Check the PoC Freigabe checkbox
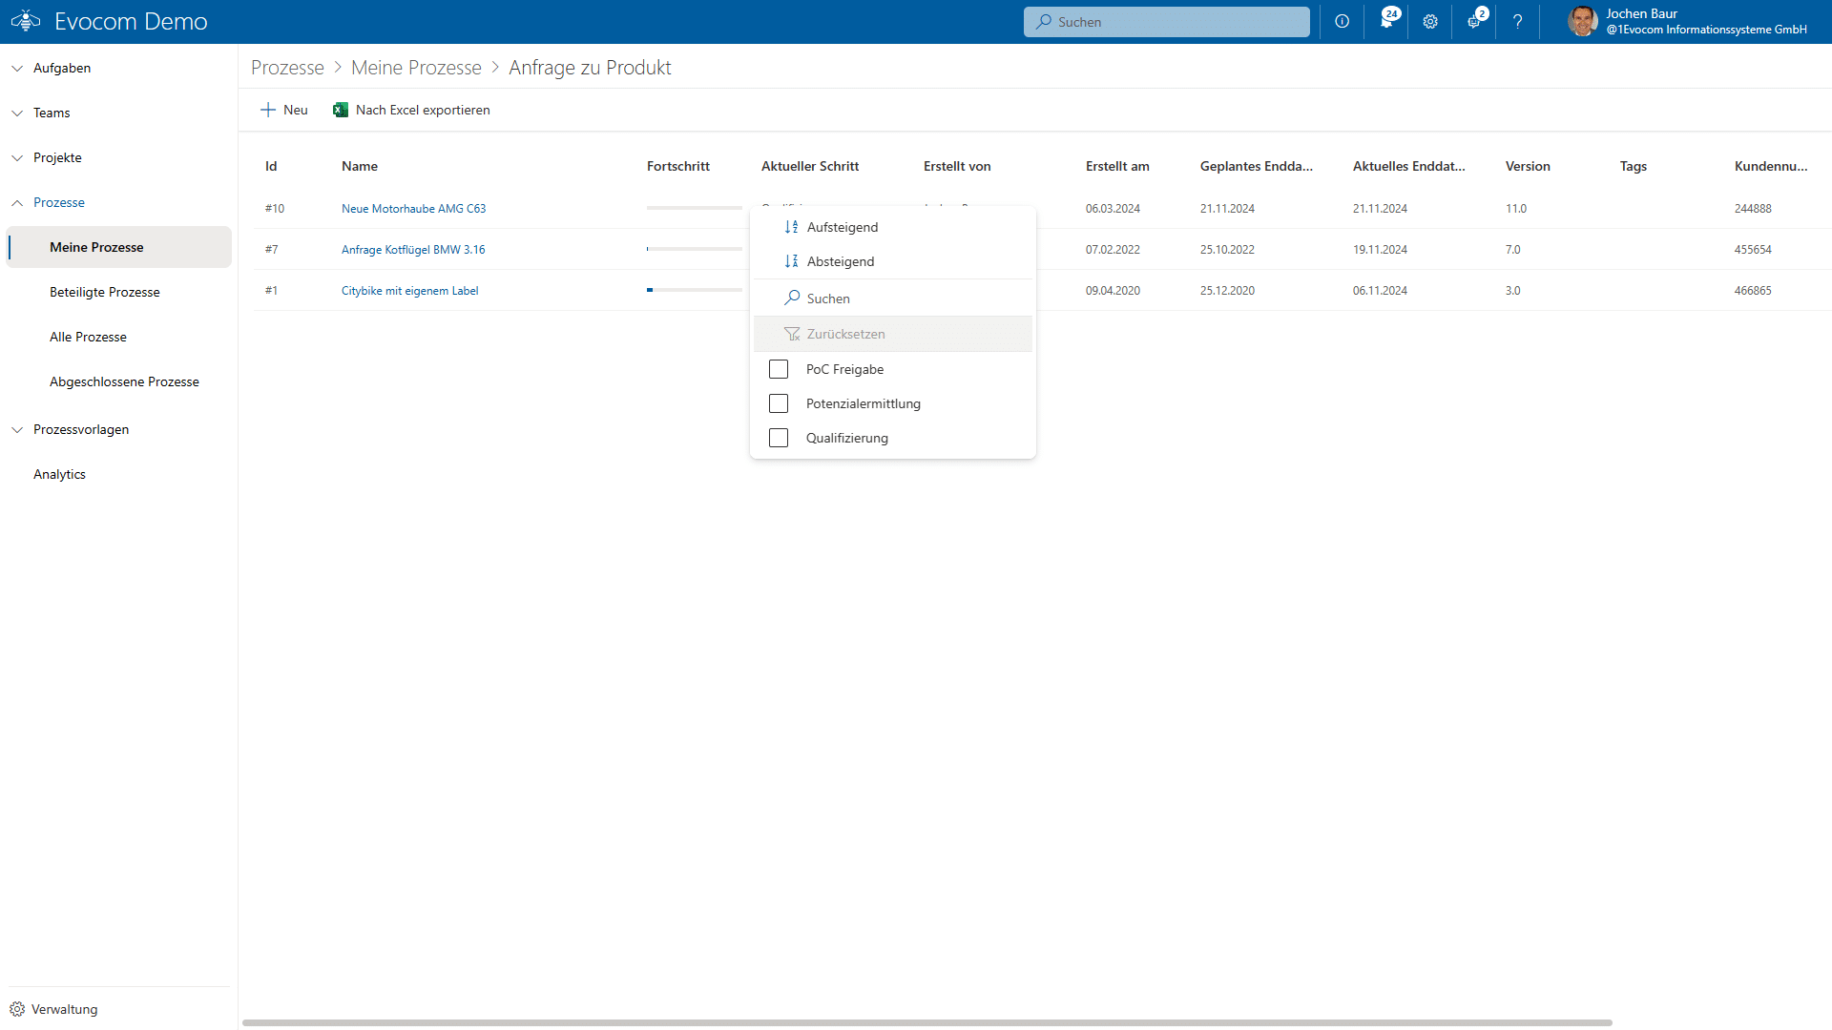 pyautogui.click(x=779, y=369)
